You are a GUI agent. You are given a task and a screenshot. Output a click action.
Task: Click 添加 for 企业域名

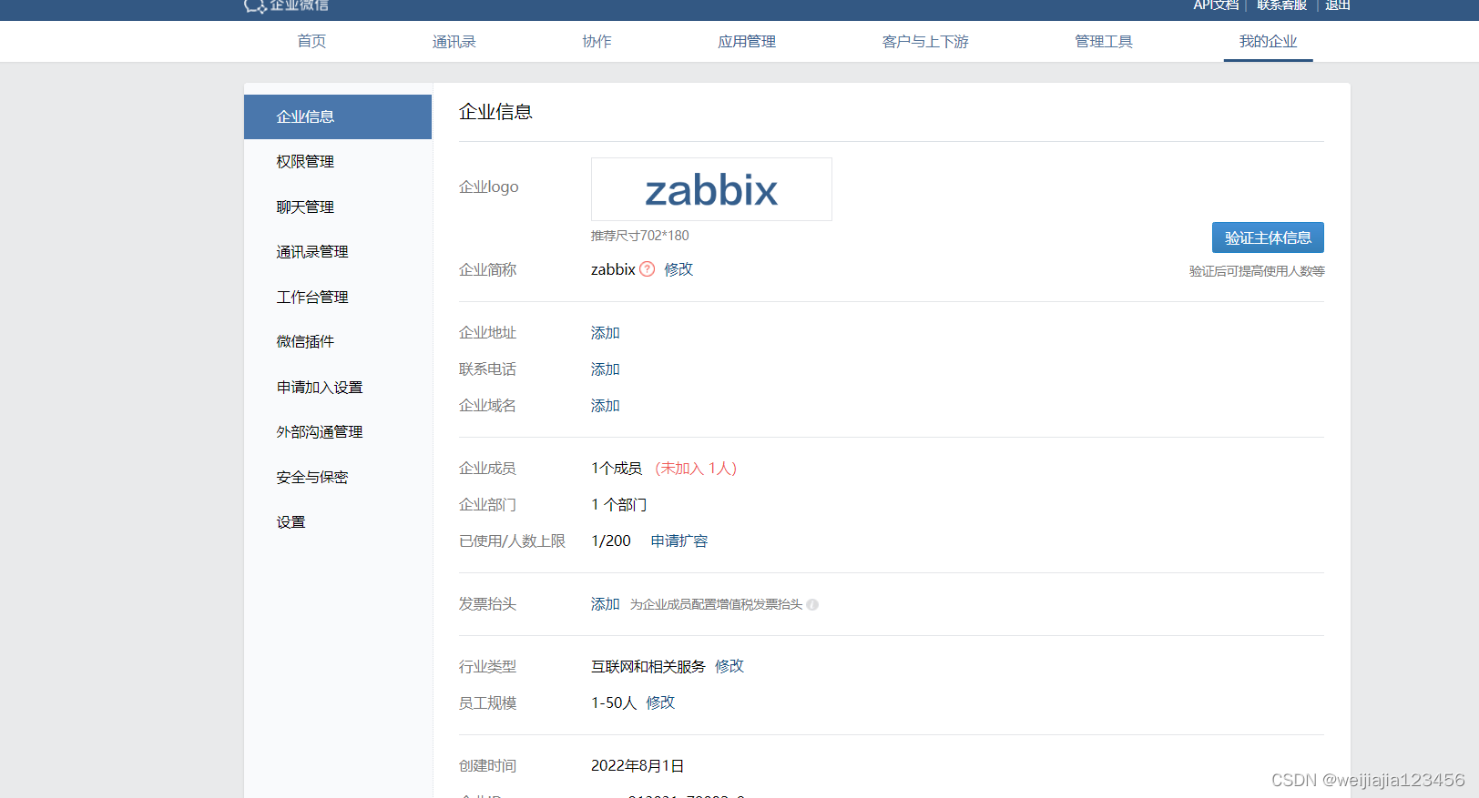605,406
